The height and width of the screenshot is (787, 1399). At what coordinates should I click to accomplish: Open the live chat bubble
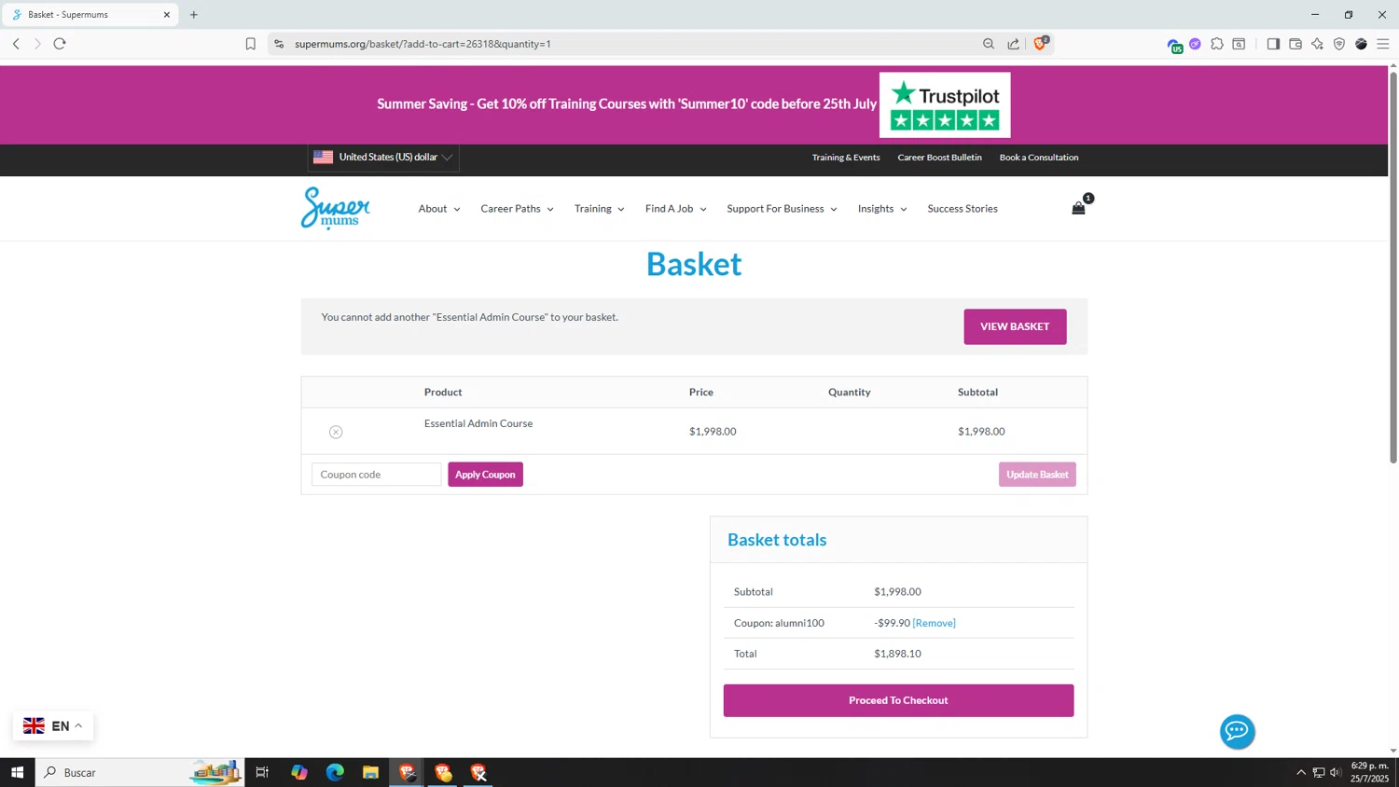1237,731
